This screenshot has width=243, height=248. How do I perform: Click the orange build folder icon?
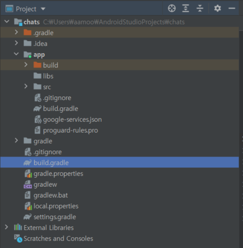pos(37,65)
